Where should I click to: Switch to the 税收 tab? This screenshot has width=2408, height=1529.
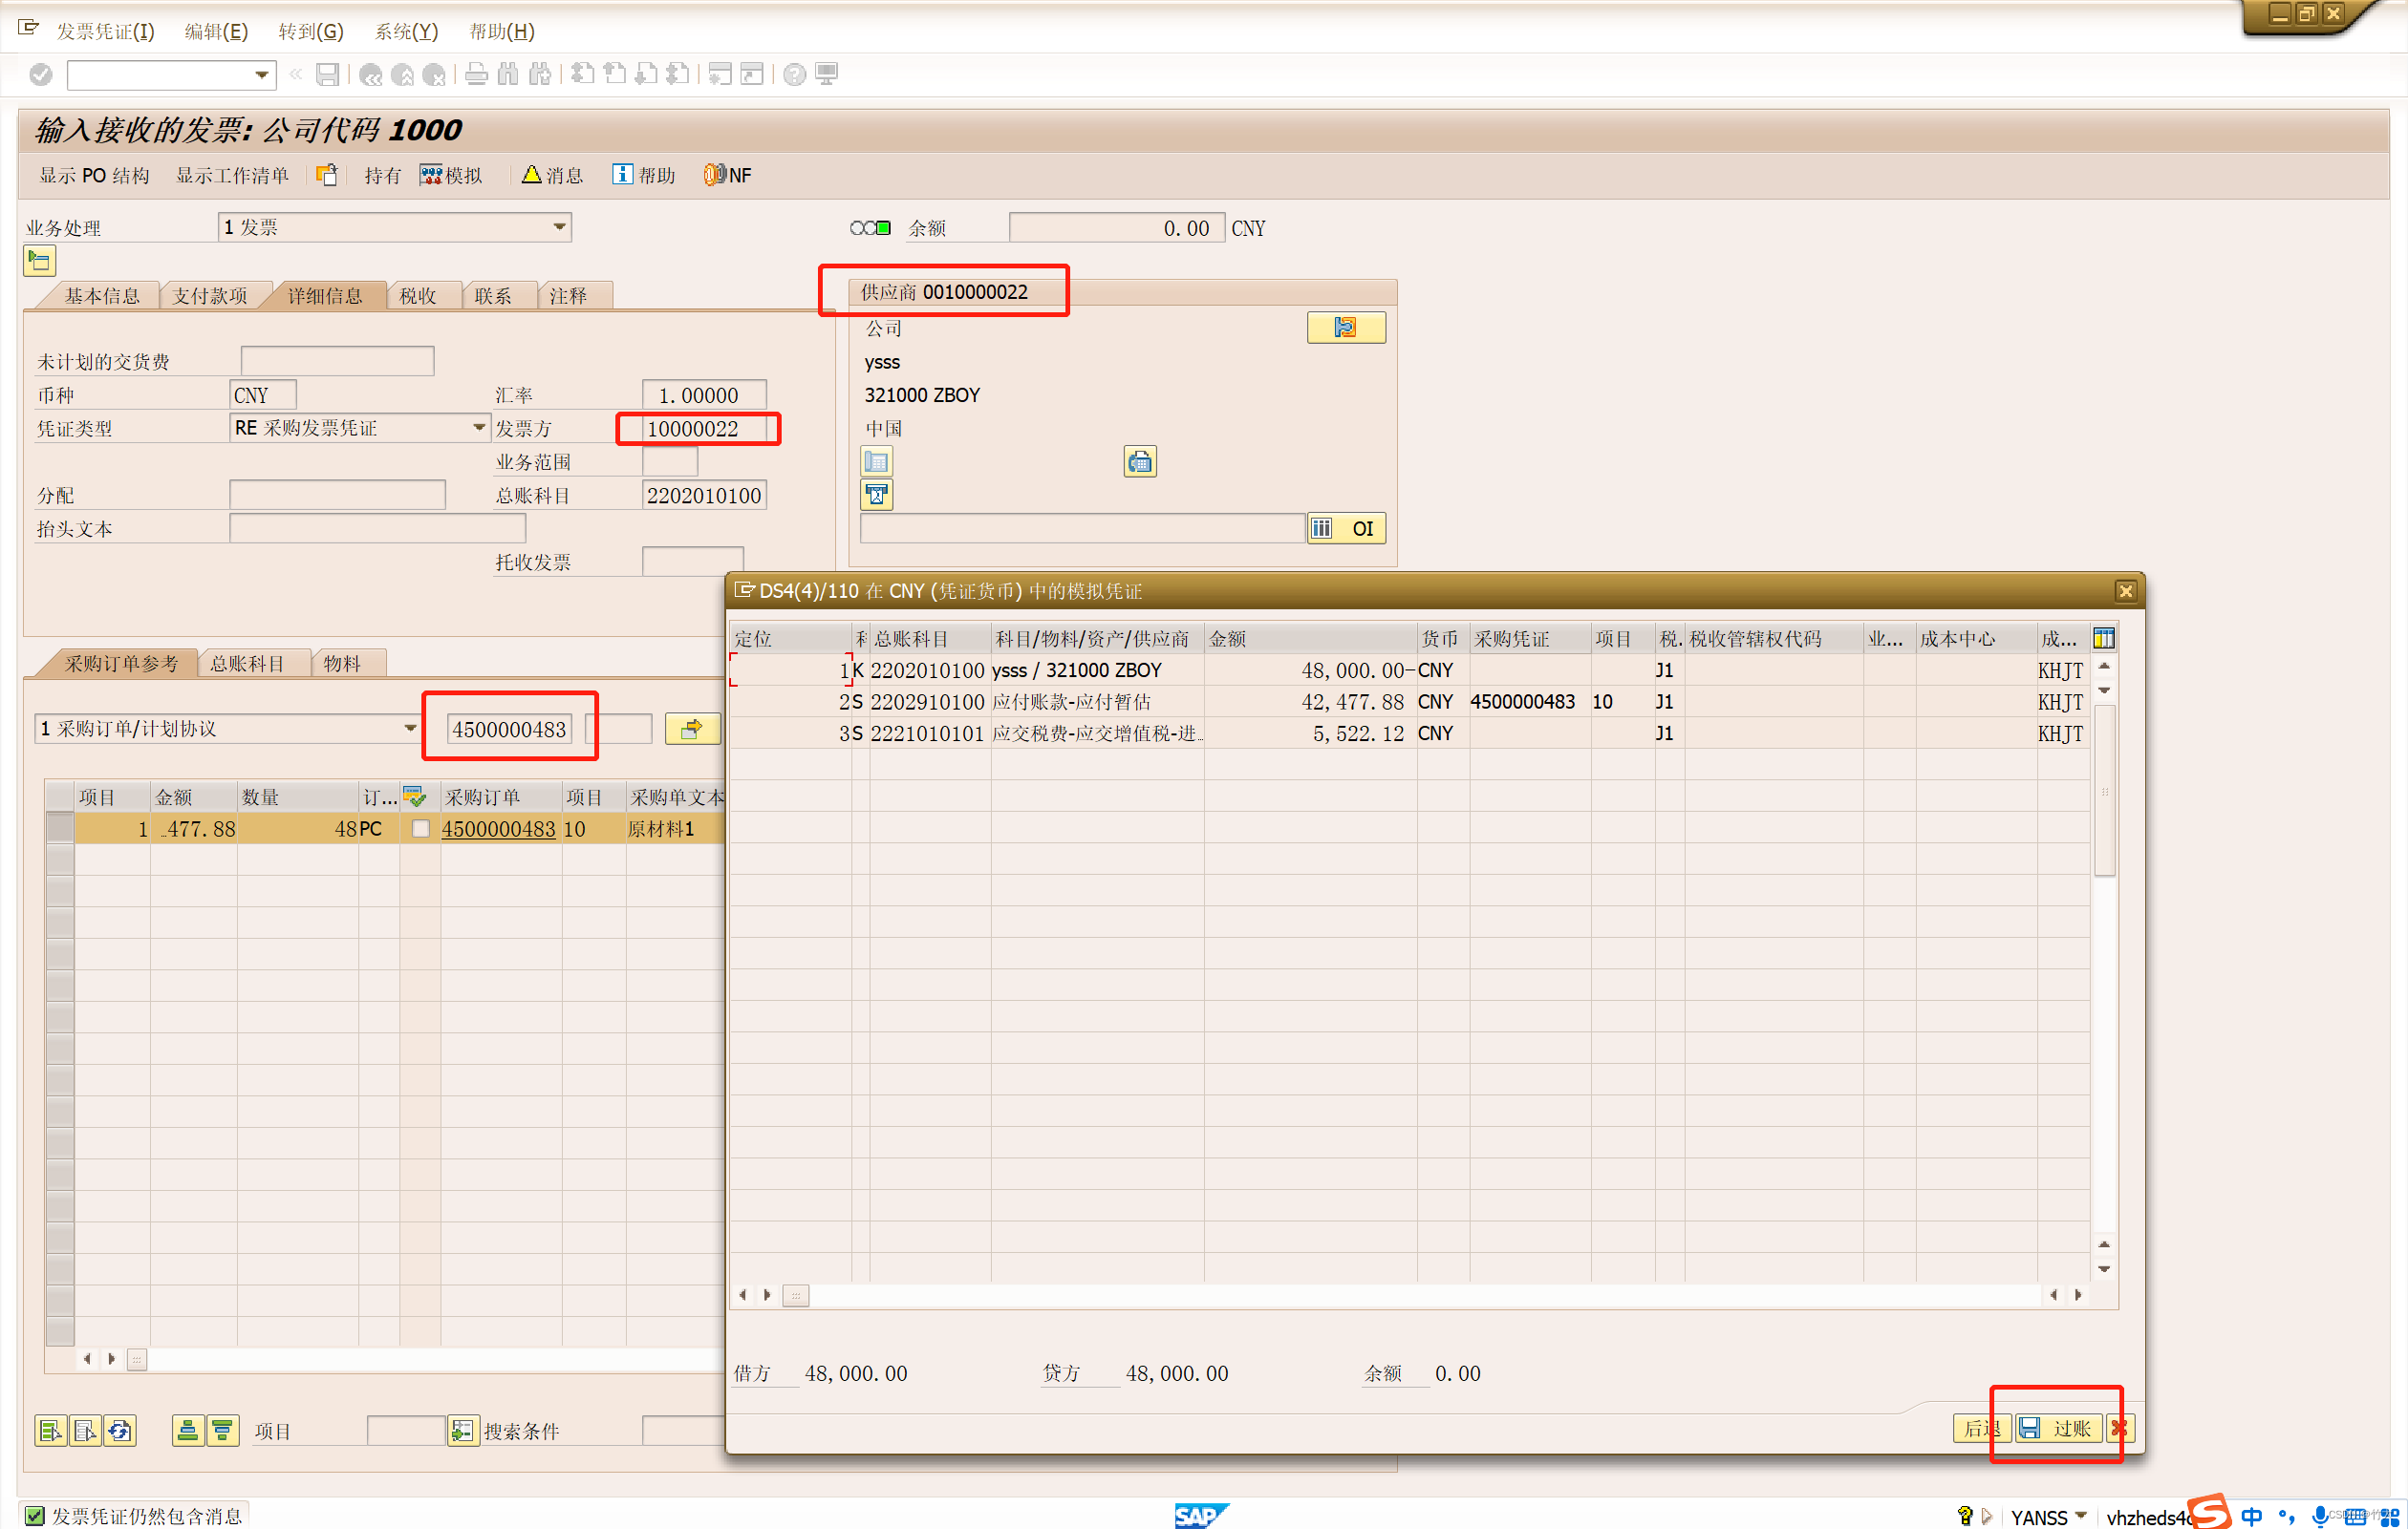coord(418,296)
